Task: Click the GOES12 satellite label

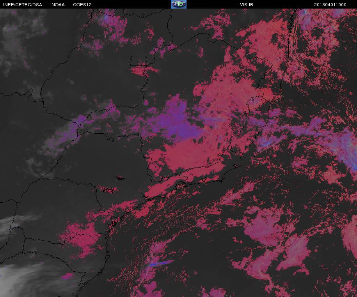Action: point(82,5)
